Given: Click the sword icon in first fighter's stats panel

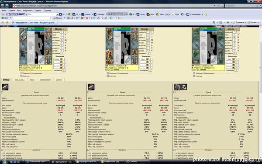Looking at the screenshot, I should (5, 87).
